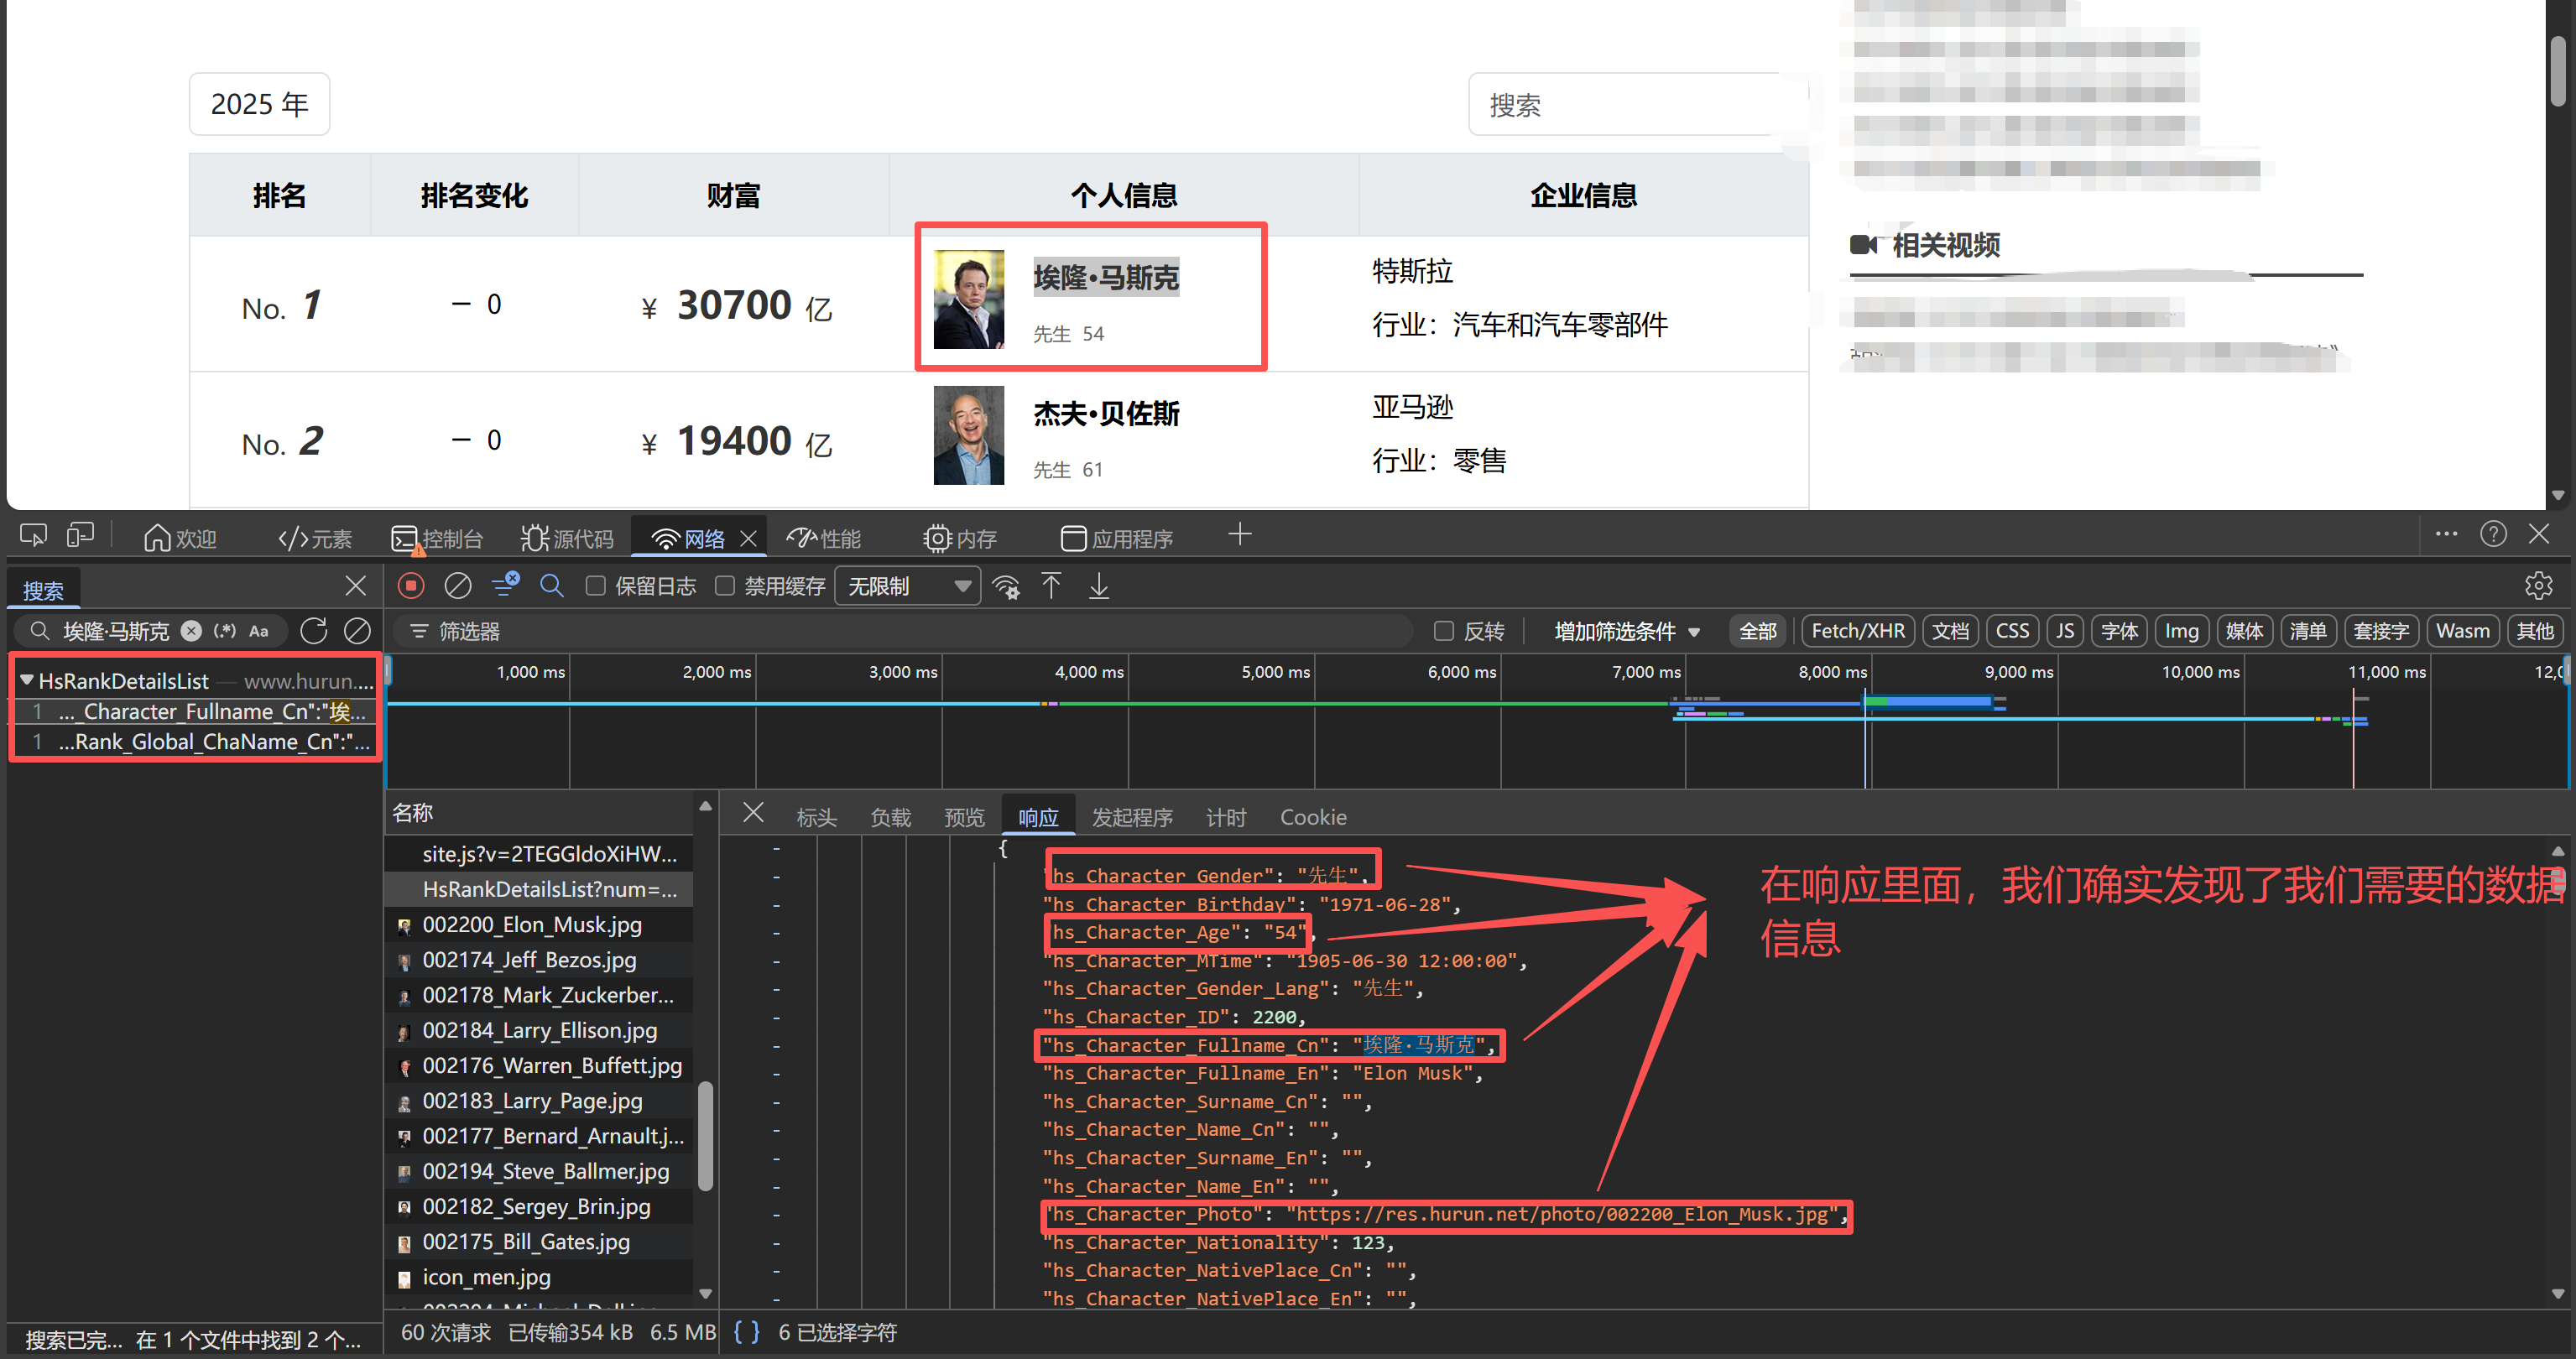
Task: Open the 无限制 throttling dropdown
Action: tap(905, 586)
